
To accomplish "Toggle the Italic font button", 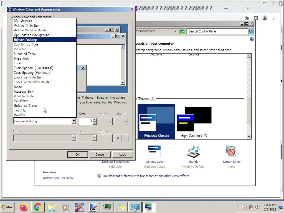I will pyautogui.click(x=125, y=138).
